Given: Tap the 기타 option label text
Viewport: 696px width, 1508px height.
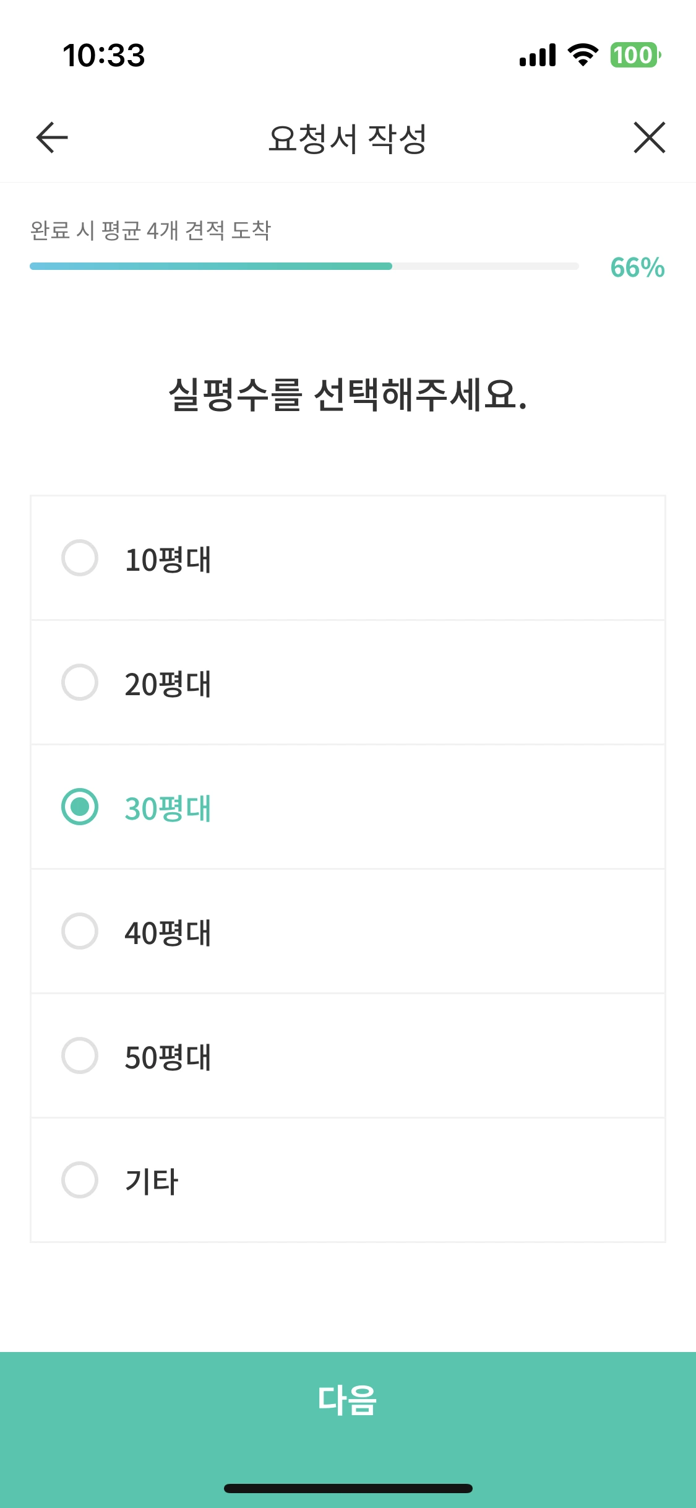Looking at the screenshot, I should pyautogui.click(x=152, y=1181).
